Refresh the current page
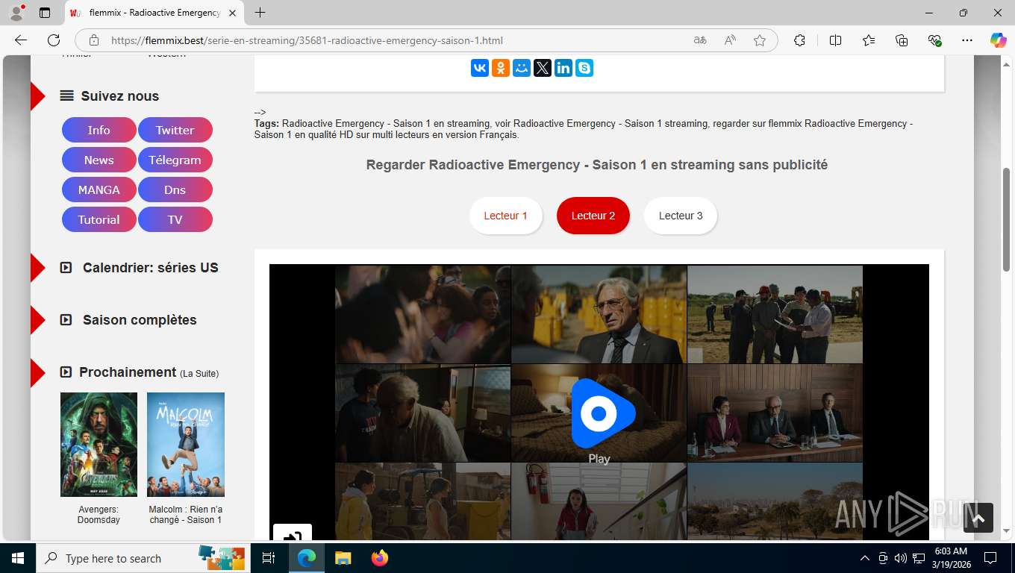Viewport: 1015px width, 573px height. pyautogui.click(x=54, y=40)
